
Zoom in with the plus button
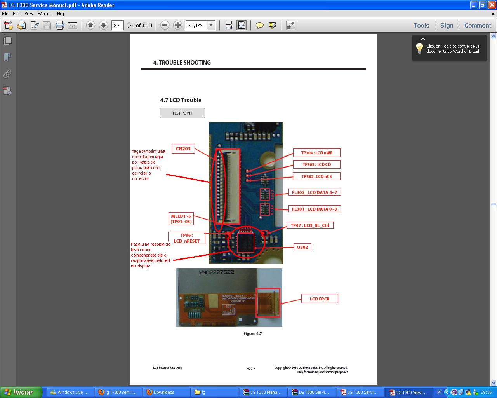point(177,25)
